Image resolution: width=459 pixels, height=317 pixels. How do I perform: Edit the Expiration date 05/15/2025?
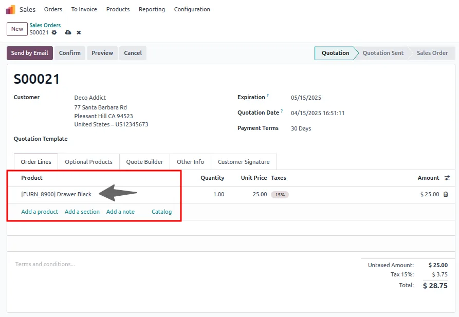(306, 98)
